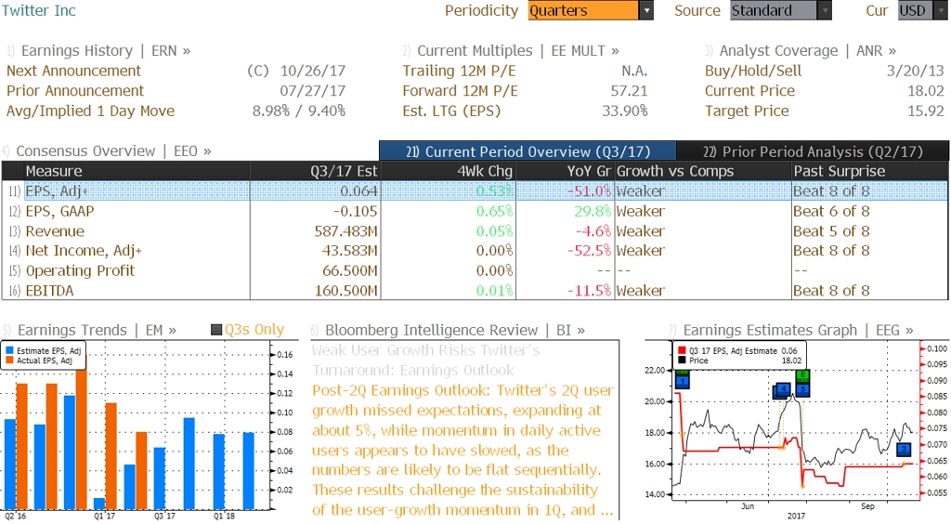Click Beat 5 of 8 surprise cell
951x524 pixels.
pos(831,231)
